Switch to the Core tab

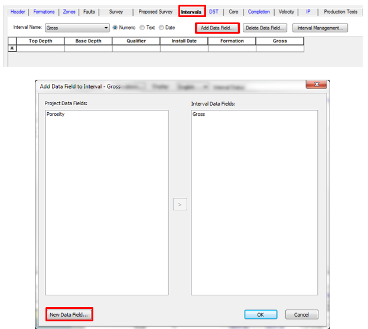pos(233,12)
